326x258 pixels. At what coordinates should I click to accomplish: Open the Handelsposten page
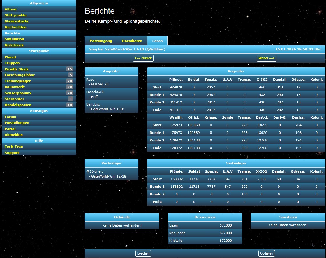pyautogui.click(x=18, y=105)
